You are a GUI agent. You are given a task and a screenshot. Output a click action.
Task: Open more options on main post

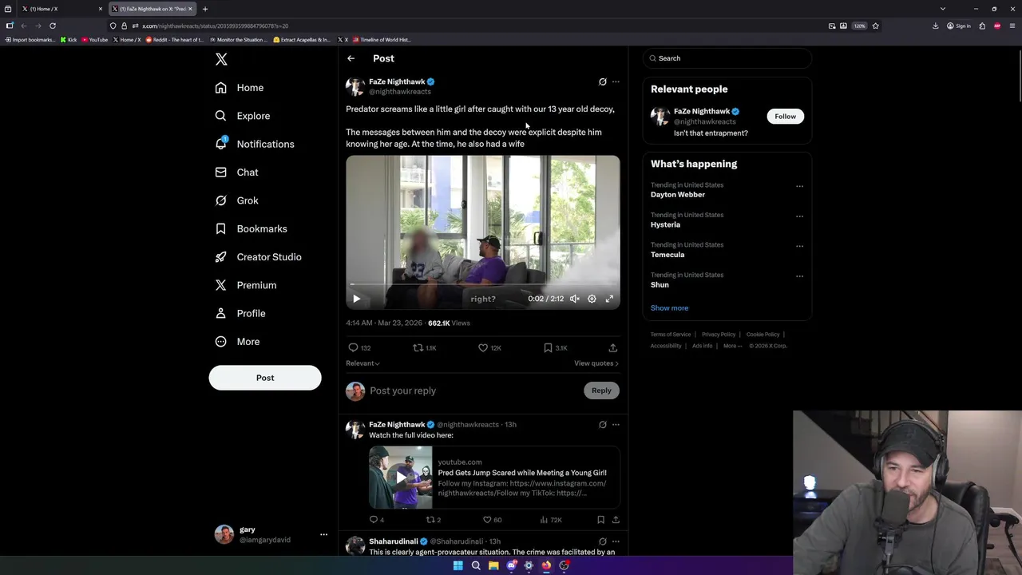(x=616, y=81)
